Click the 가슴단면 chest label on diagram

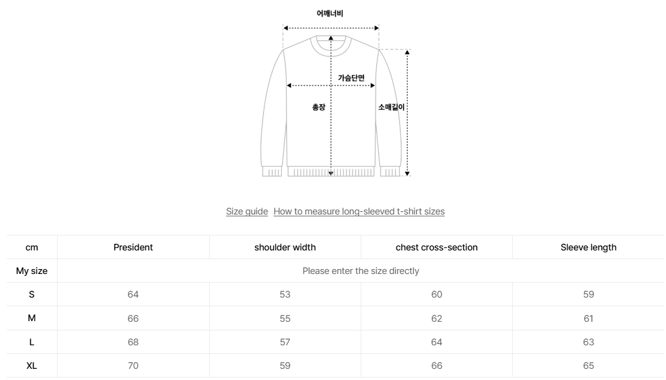click(351, 78)
